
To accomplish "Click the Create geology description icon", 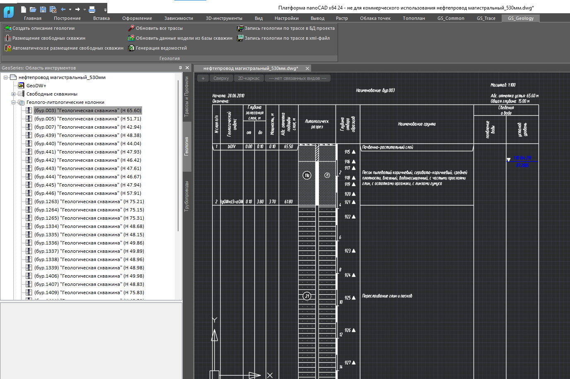I will (7, 28).
